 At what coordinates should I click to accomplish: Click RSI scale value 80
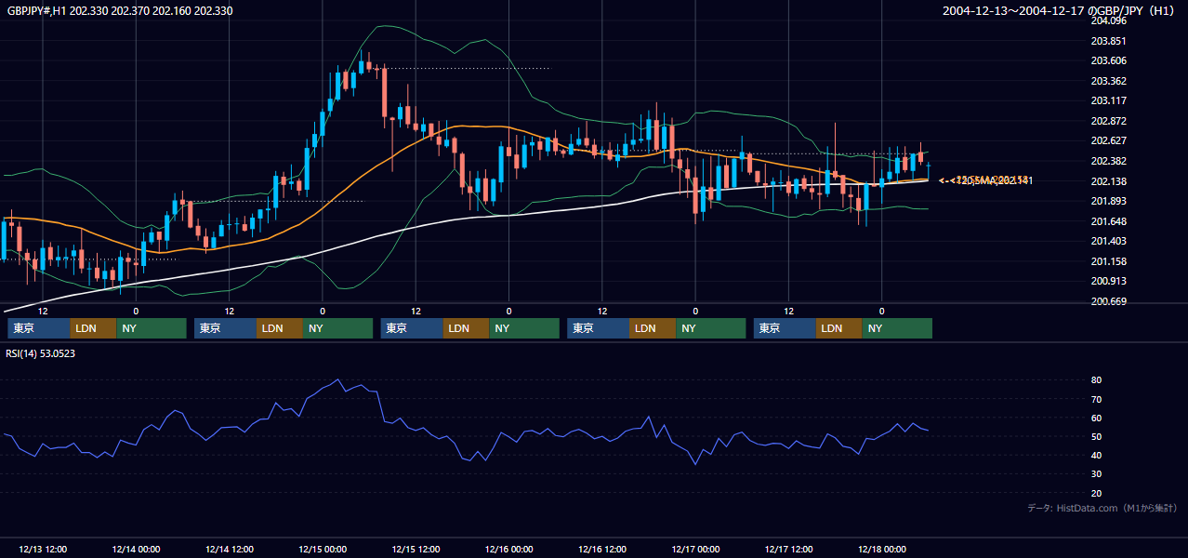coord(1097,380)
